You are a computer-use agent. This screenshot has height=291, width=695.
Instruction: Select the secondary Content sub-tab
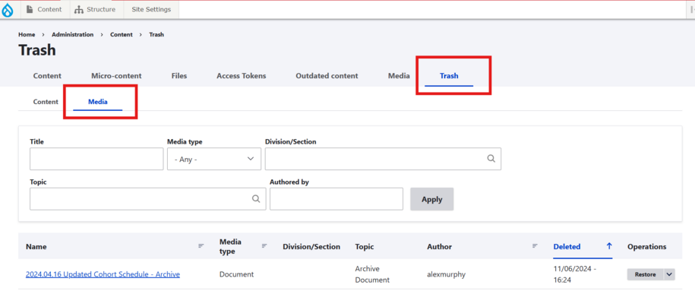[x=46, y=102]
